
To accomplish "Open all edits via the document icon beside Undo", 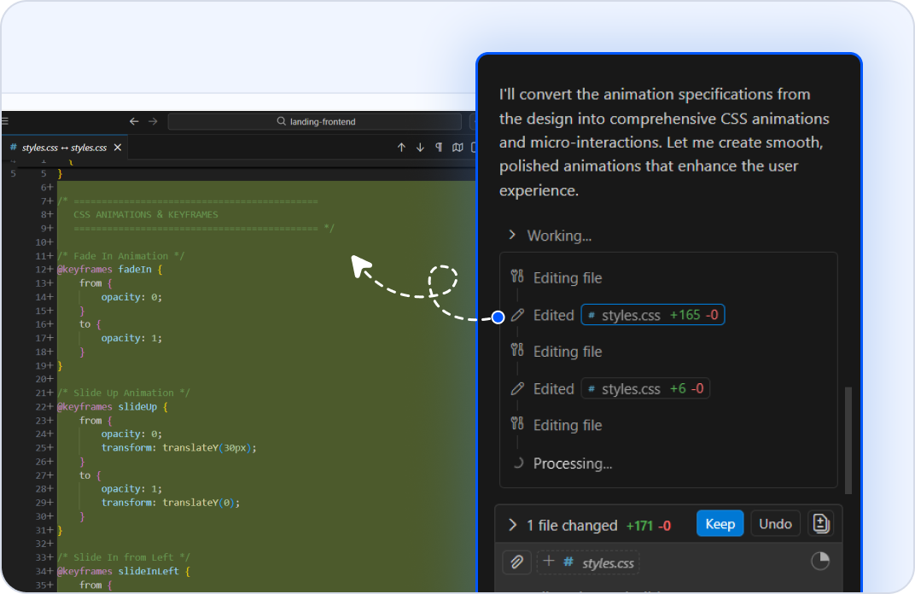I will (x=820, y=523).
